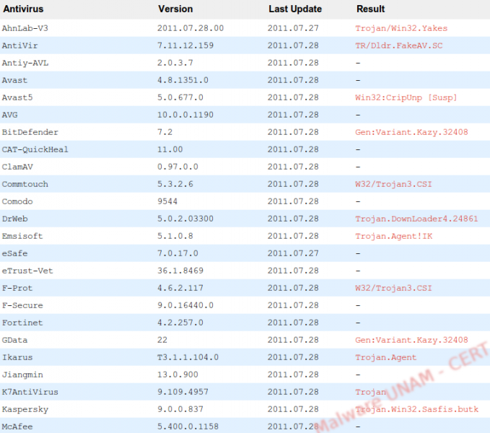Click BitDefender's Gen:Variant.Kazy.32408 result
490x433 pixels.
pyautogui.click(x=411, y=132)
